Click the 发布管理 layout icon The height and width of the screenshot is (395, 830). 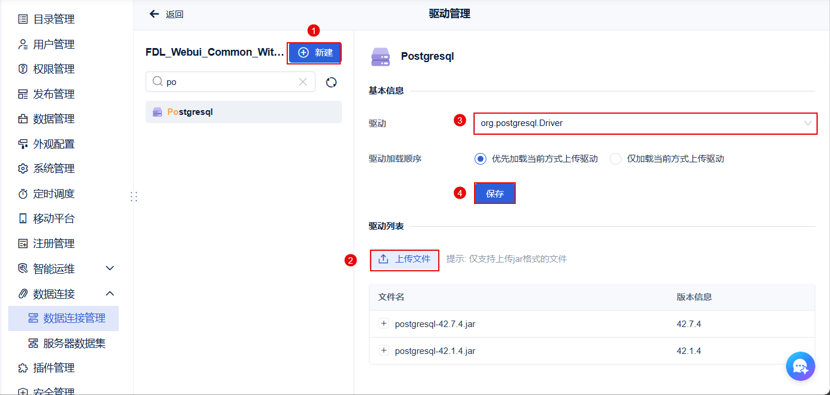click(23, 94)
